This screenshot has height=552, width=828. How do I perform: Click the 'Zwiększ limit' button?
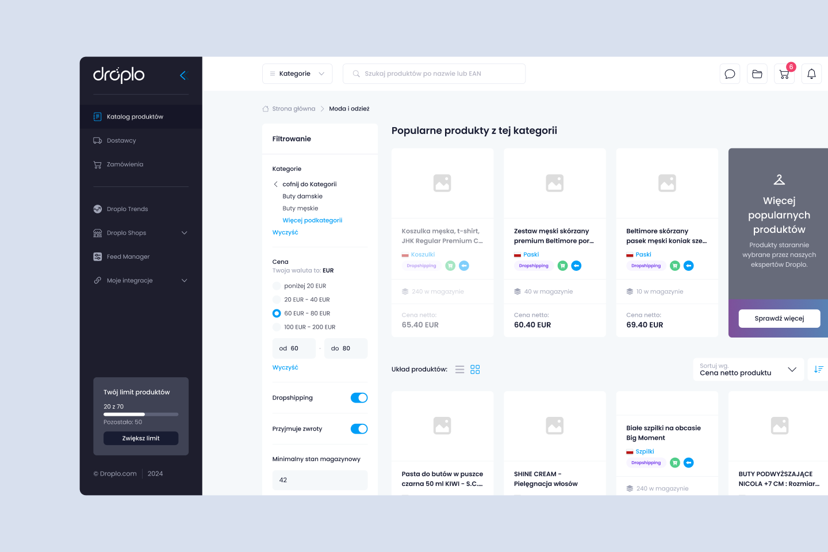141,438
